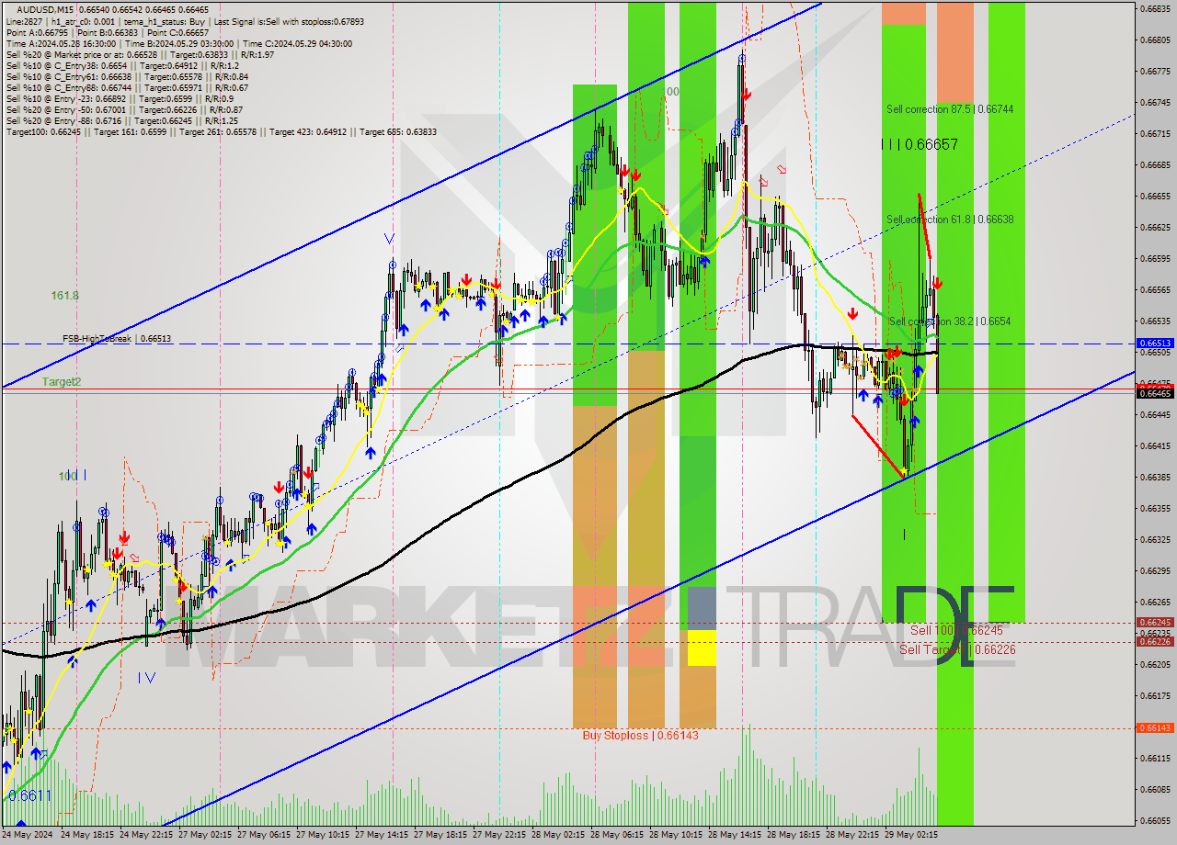
Task: Click the '24 May 22:15' time axis label
Action: 147,836
